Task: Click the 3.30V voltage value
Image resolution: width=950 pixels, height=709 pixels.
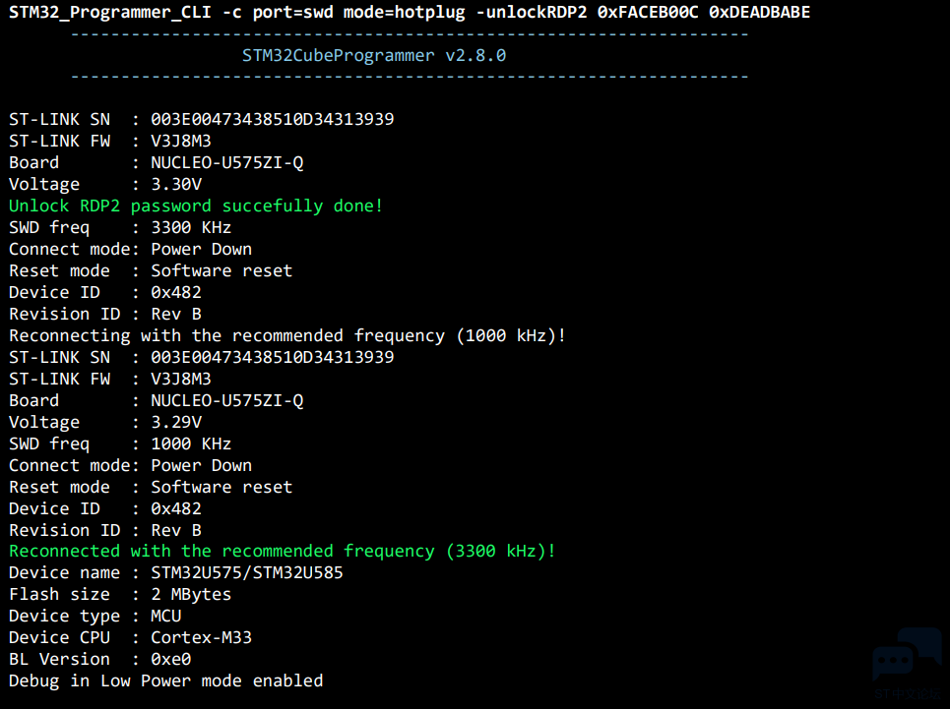Action: pos(175,184)
